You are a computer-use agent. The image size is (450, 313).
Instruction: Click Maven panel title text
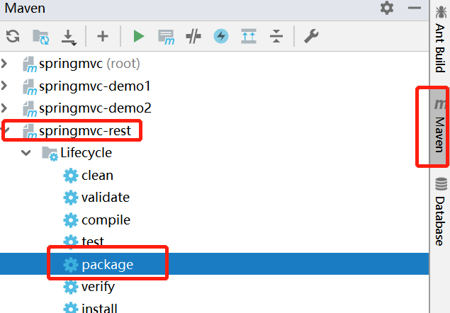pyautogui.click(x=25, y=8)
